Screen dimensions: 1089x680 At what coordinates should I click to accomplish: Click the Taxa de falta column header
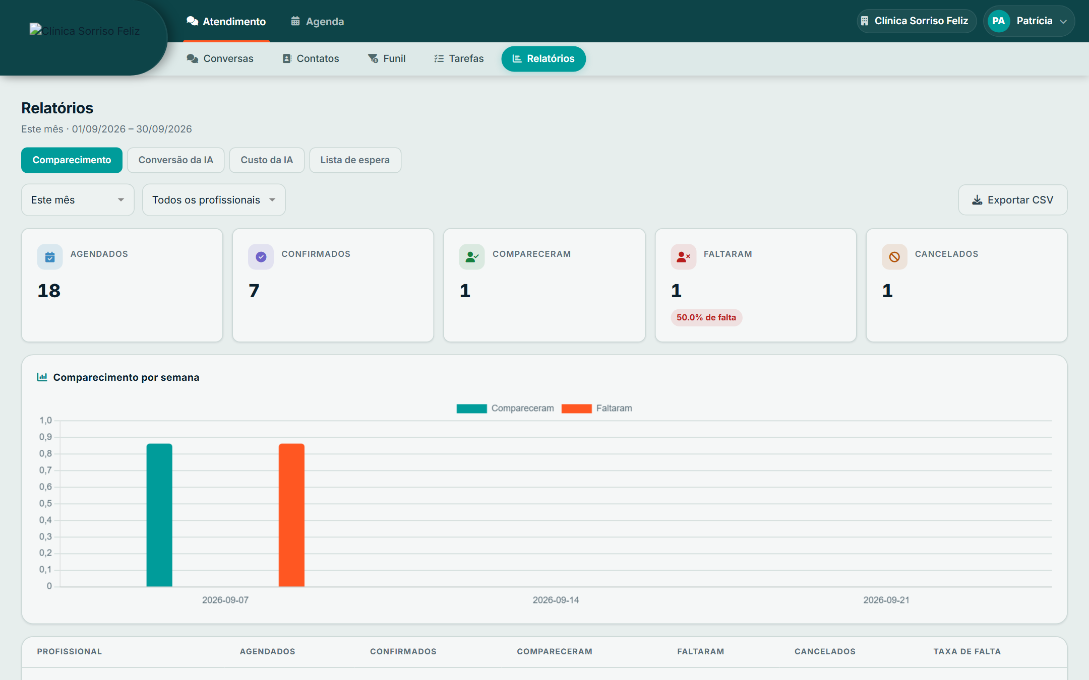[x=967, y=651]
